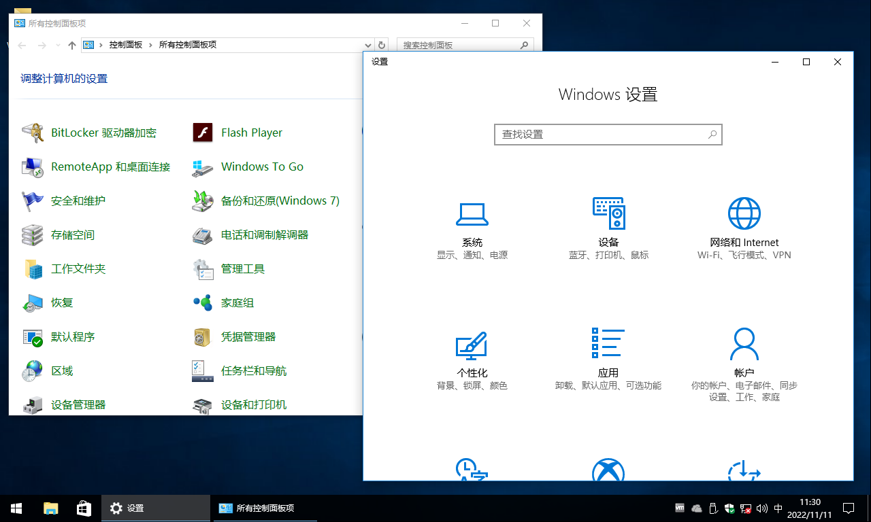Open 帐户 person icon in Settings
871x522 pixels.
click(744, 344)
